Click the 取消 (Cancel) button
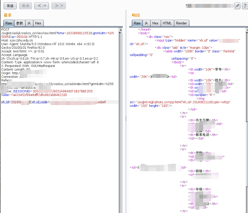 26,6
